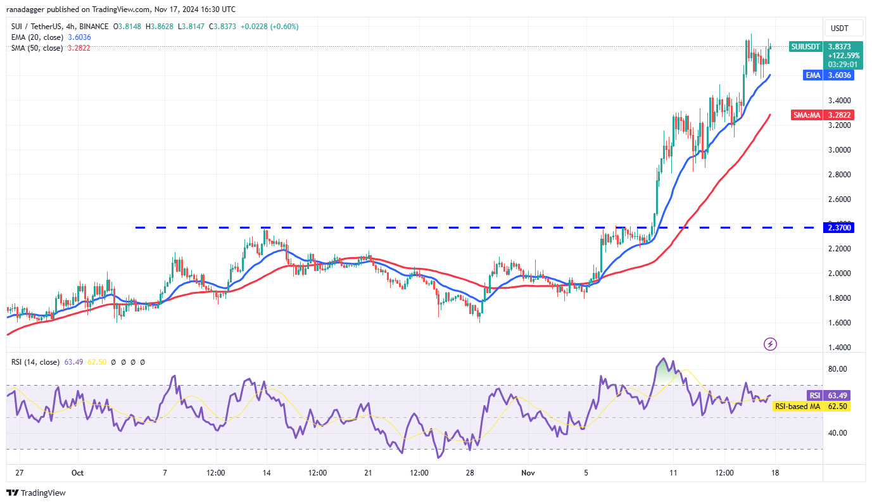Click the 62.50 value in RSI legend
872x504 pixels.
tap(96, 362)
